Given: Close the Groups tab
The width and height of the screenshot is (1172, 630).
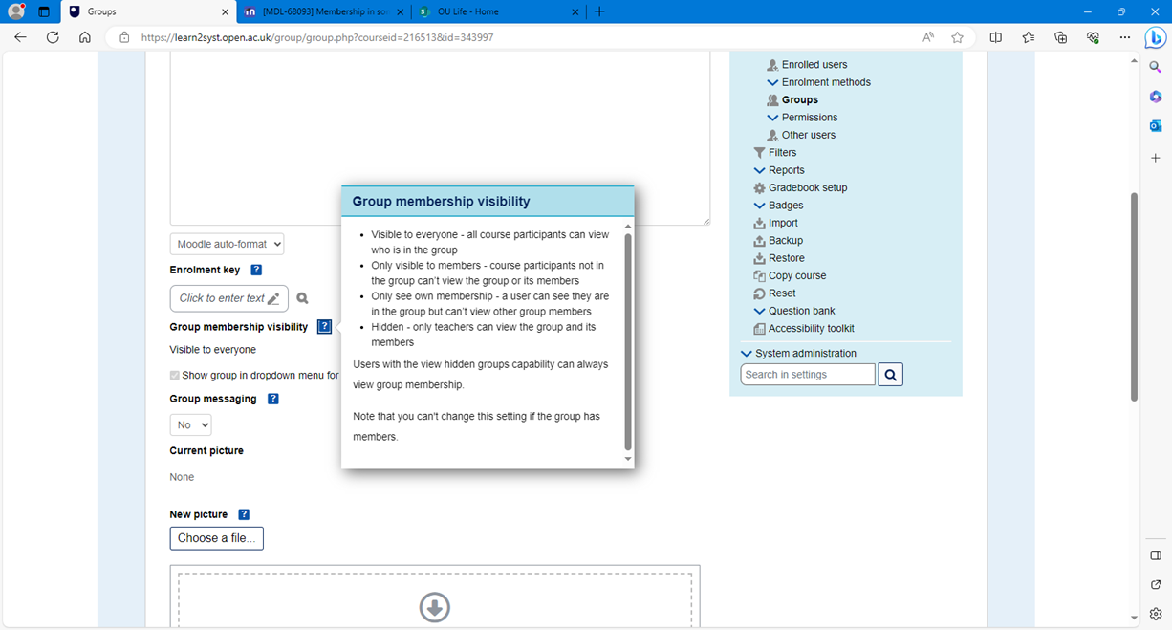Looking at the screenshot, I should (x=226, y=11).
